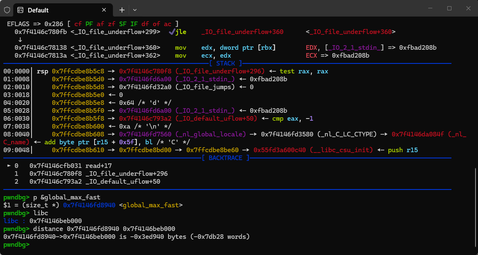Click backtrace frame 0 read+17
Viewport: 478px width, 255px height.
[x=71, y=166]
